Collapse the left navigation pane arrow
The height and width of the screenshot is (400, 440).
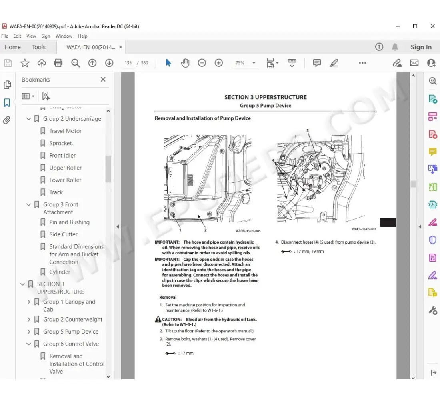(118, 227)
